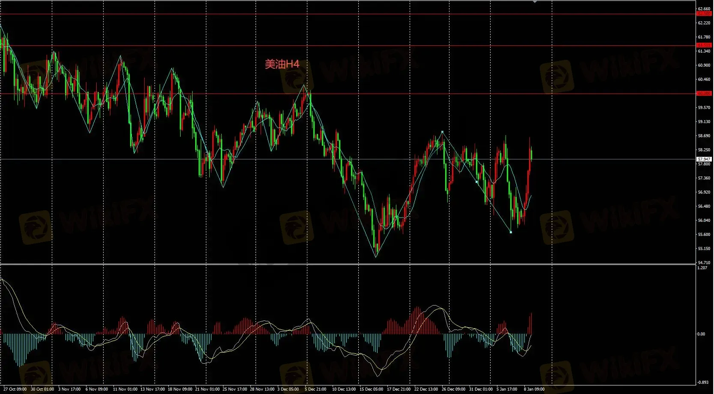Click the 5 Jan 17:00 time label
This screenshot has width=714, height=394.
(x=507, y=389)
